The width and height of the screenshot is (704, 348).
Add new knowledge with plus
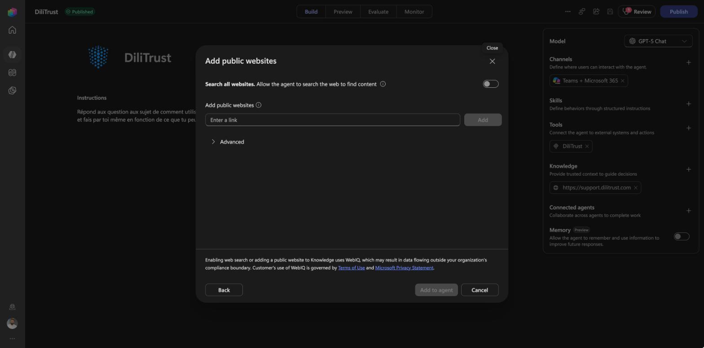point(689,169)
